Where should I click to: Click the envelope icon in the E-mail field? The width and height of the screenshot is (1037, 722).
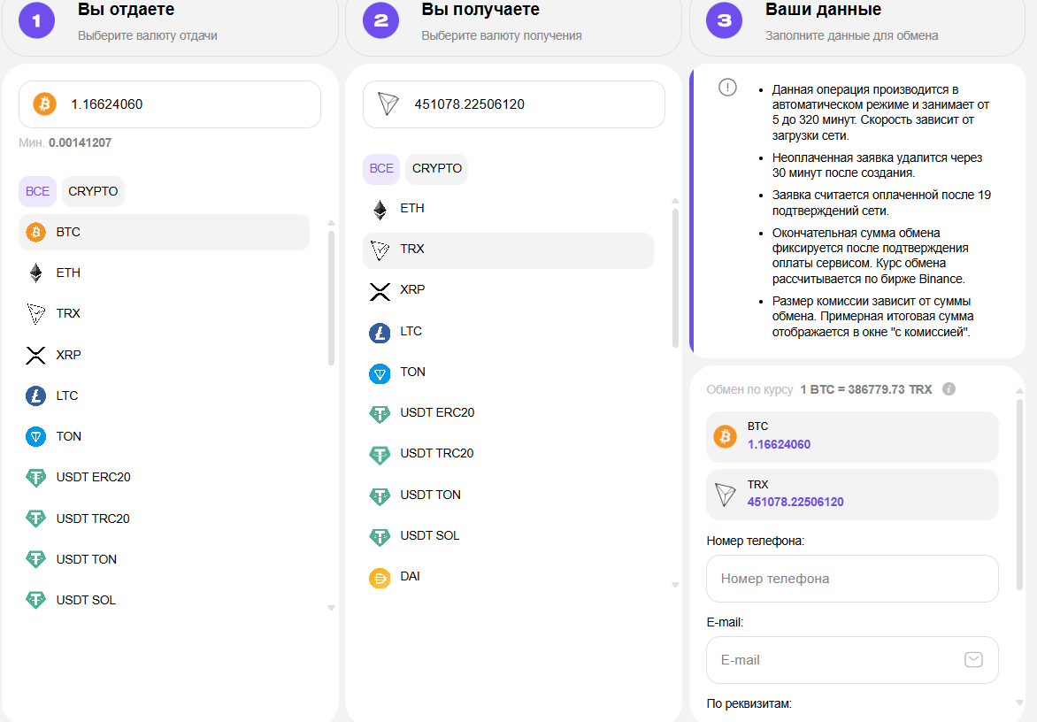[x=973, y=660]
